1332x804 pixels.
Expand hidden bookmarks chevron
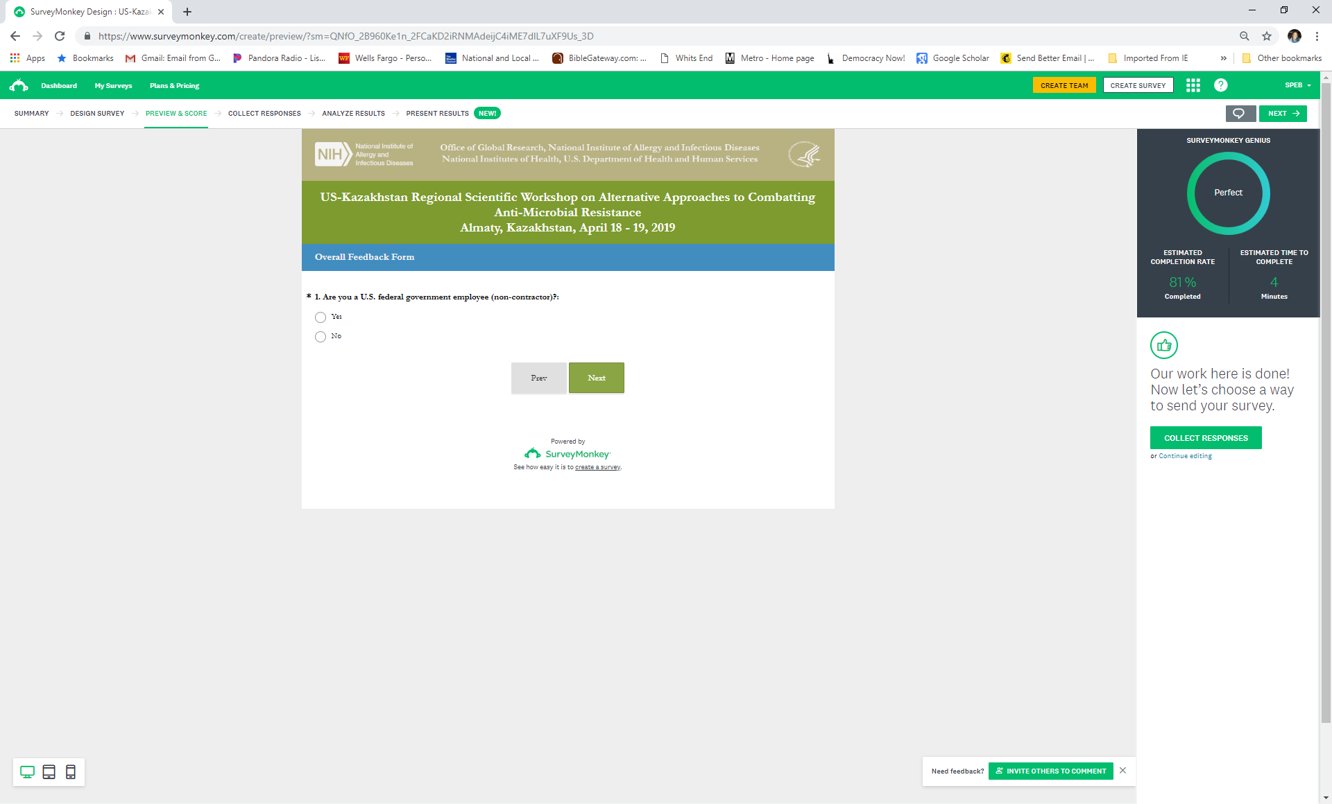coord(1223,58)
